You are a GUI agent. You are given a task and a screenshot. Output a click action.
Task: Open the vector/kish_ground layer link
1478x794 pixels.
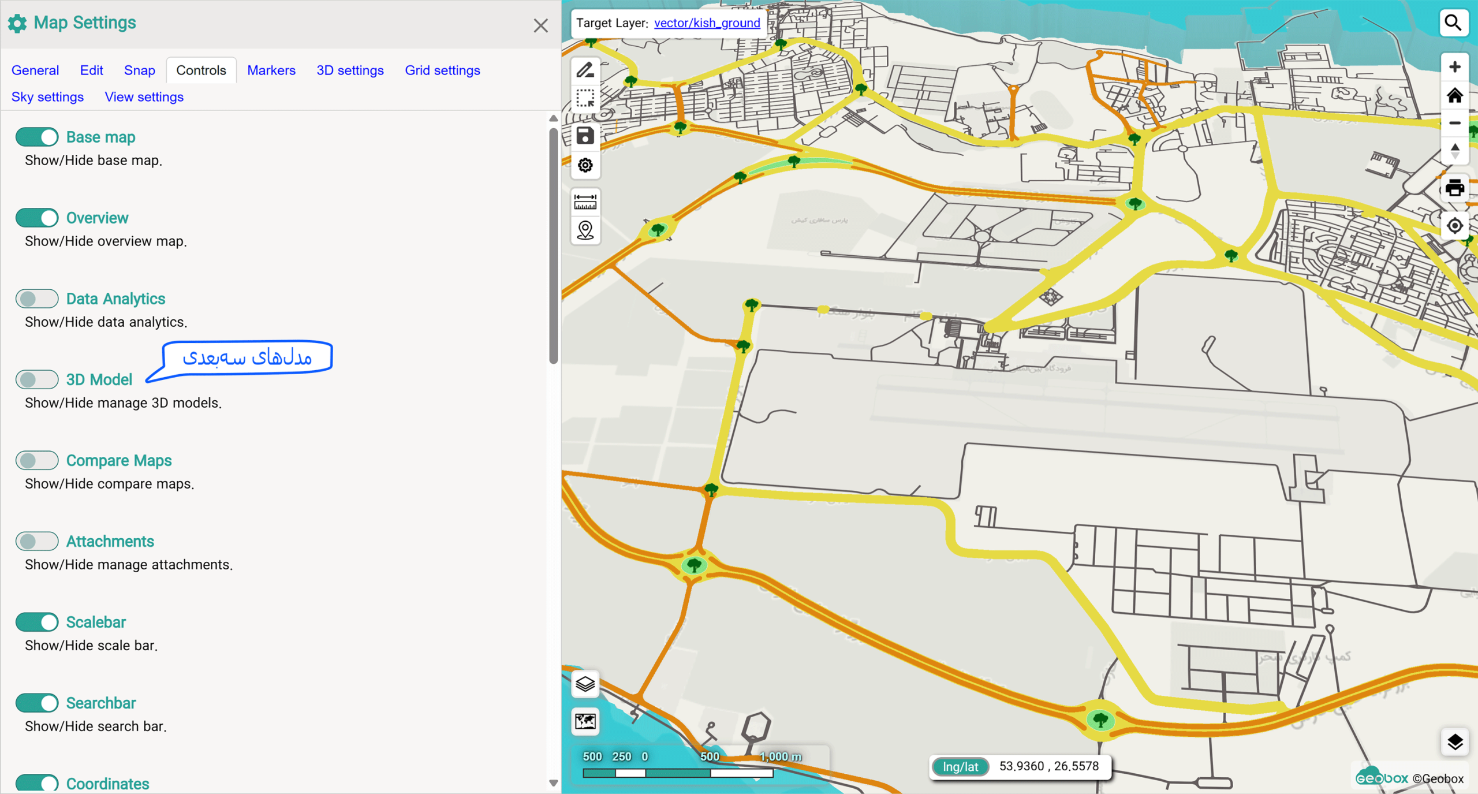point(707,23)
